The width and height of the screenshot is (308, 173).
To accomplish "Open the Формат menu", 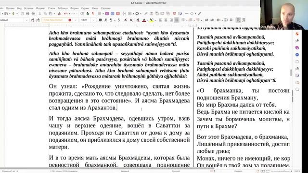I will coord(40,8).
